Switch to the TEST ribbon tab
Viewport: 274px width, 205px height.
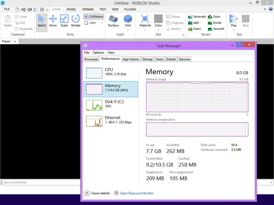tap(103, 9)
